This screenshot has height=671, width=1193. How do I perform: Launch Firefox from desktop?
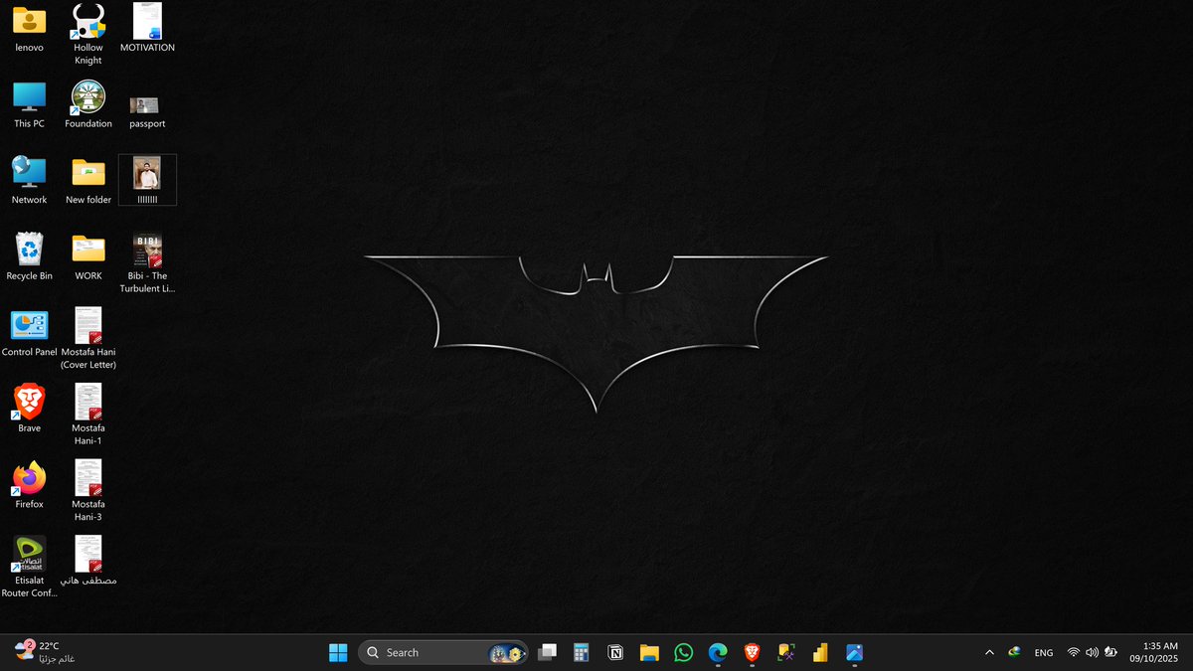tap(29, 484)
